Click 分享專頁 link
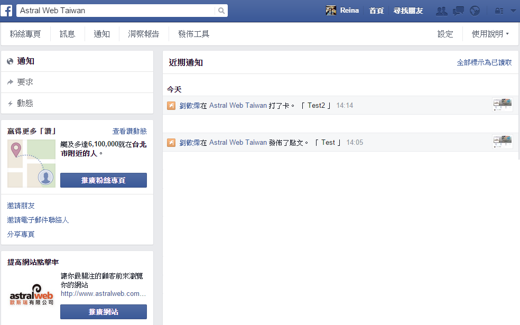Viewport: 520px width, 325px height. 21,234
